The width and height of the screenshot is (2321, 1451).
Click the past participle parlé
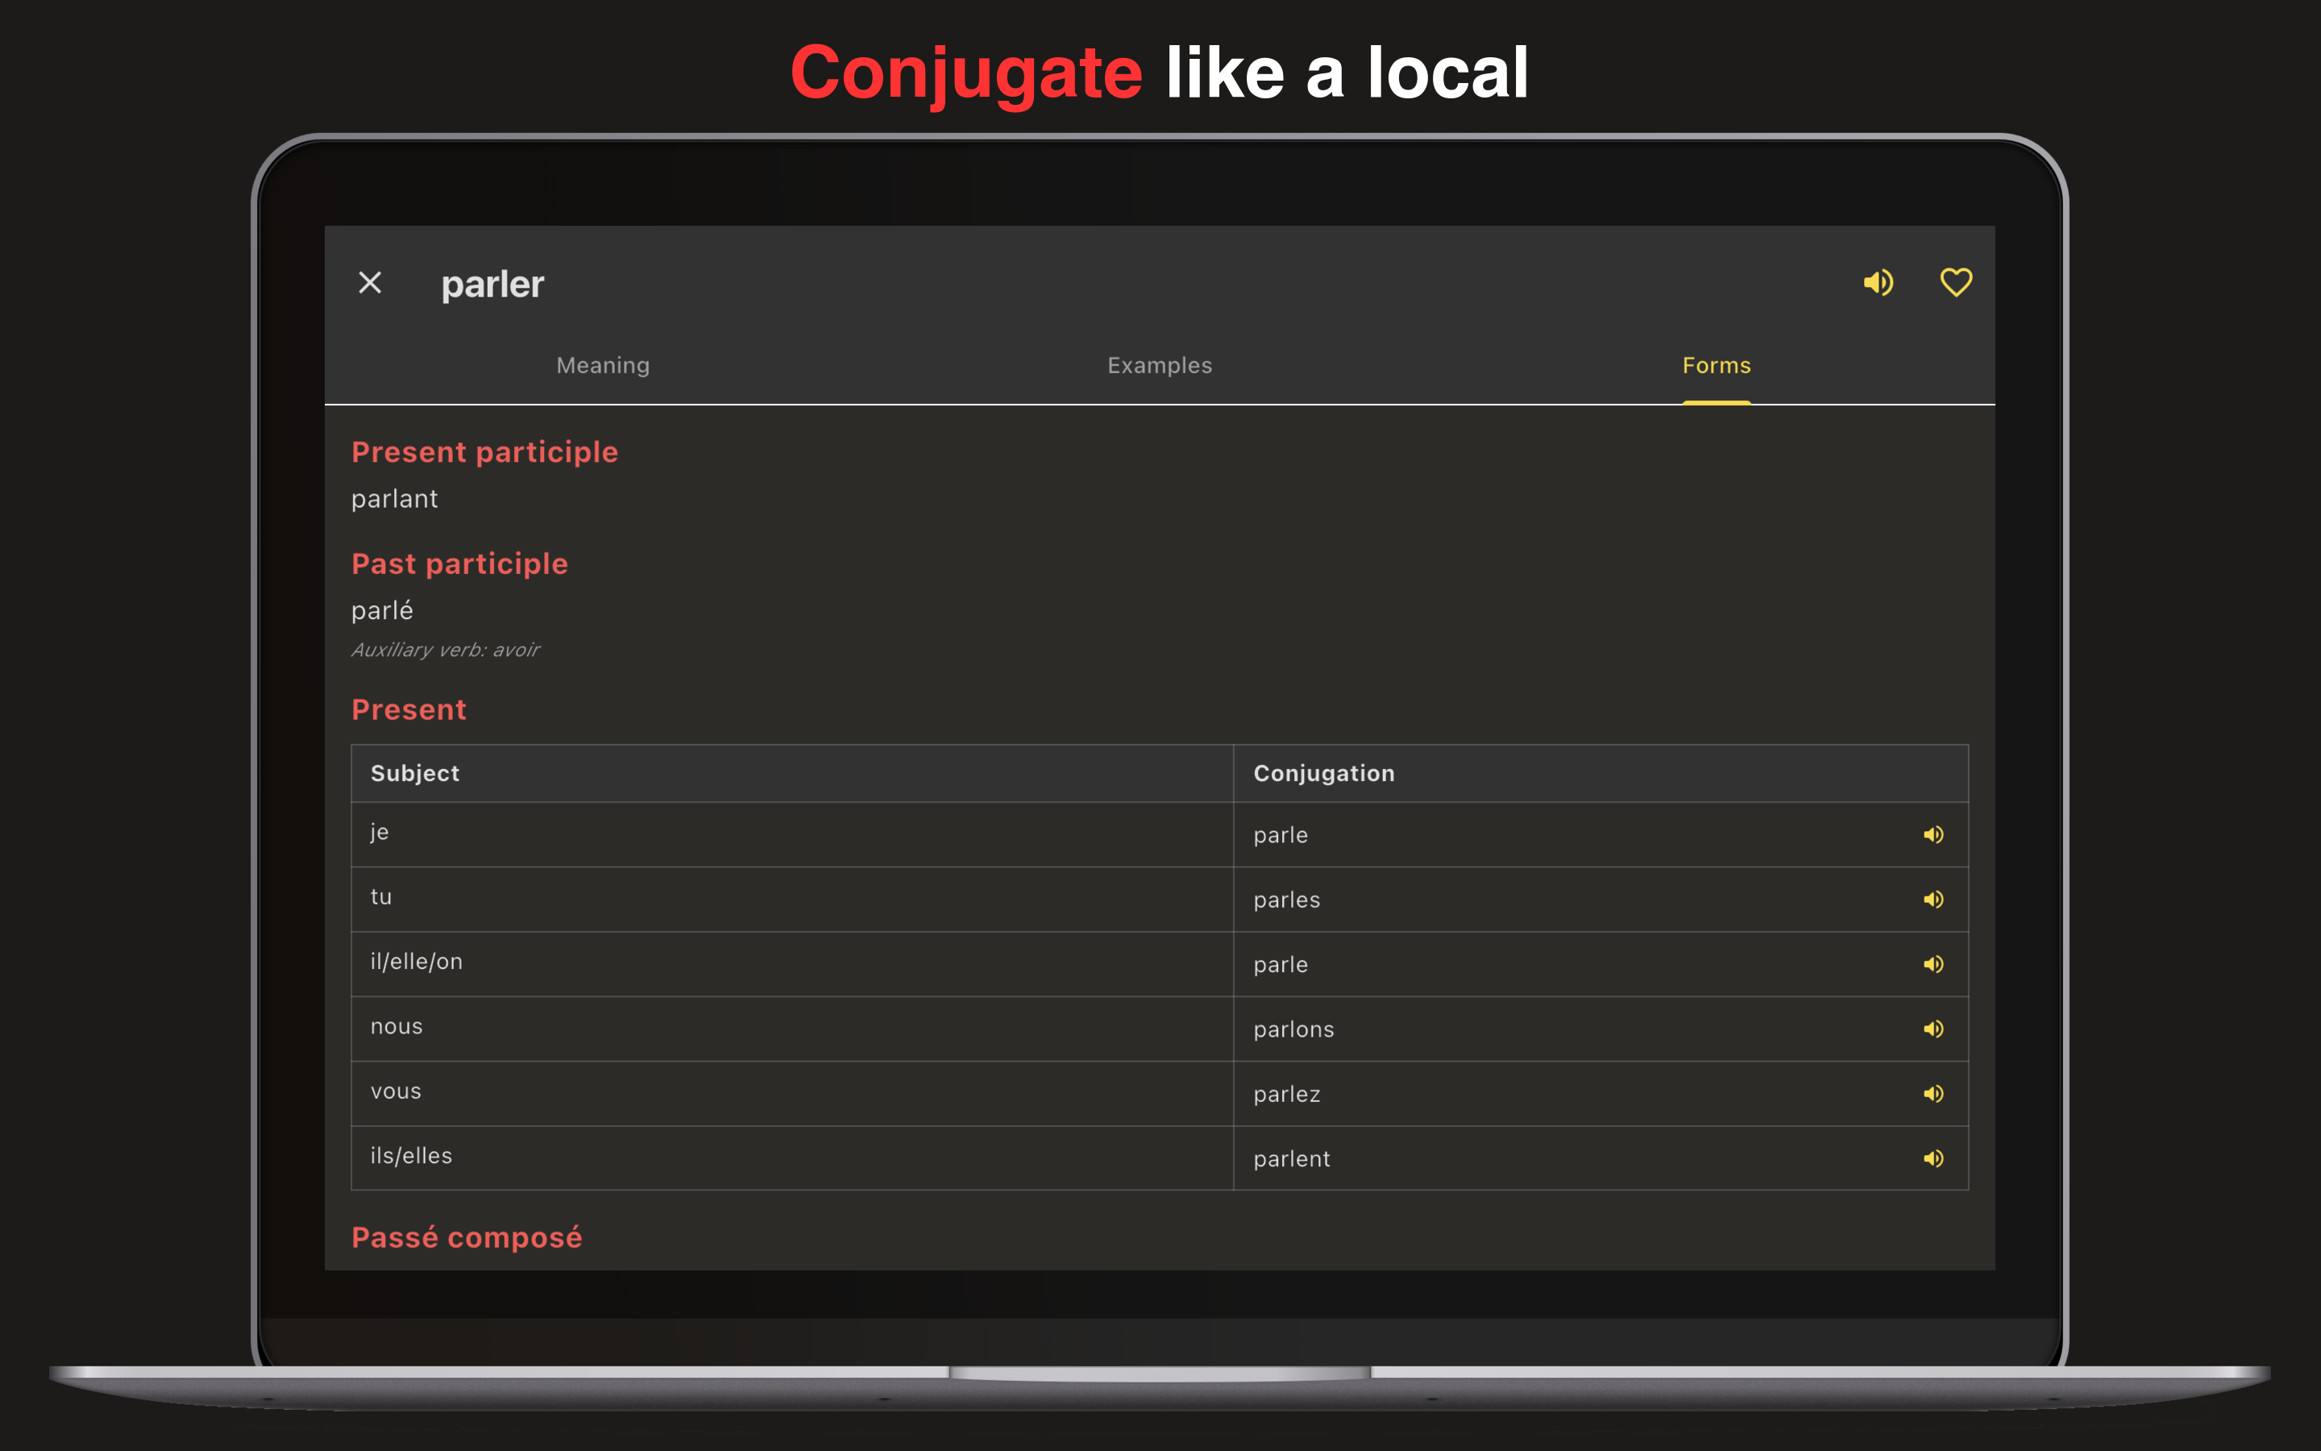(x=382, y=610)
